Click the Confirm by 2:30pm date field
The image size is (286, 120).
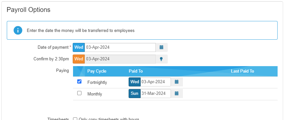(120, 59)
